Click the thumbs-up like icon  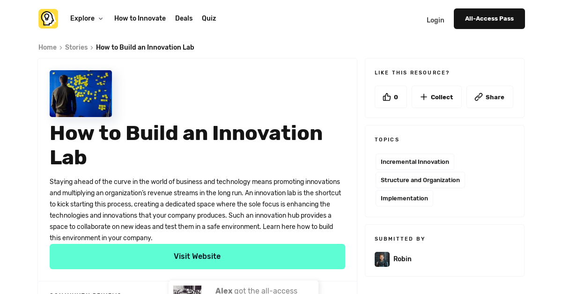click(386, 96)
